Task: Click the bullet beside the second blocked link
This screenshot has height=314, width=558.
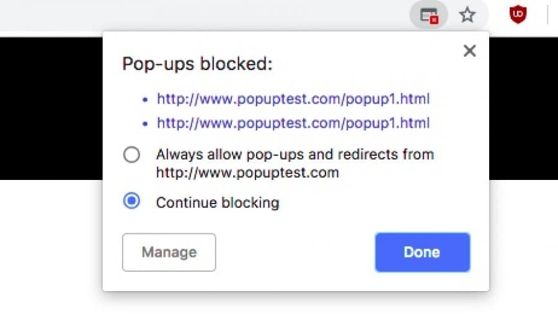Action: coord(145,123)
